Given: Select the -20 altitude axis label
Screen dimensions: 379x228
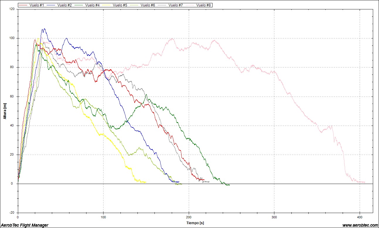Looking at the screenshot, I should (x=12, y=213).
